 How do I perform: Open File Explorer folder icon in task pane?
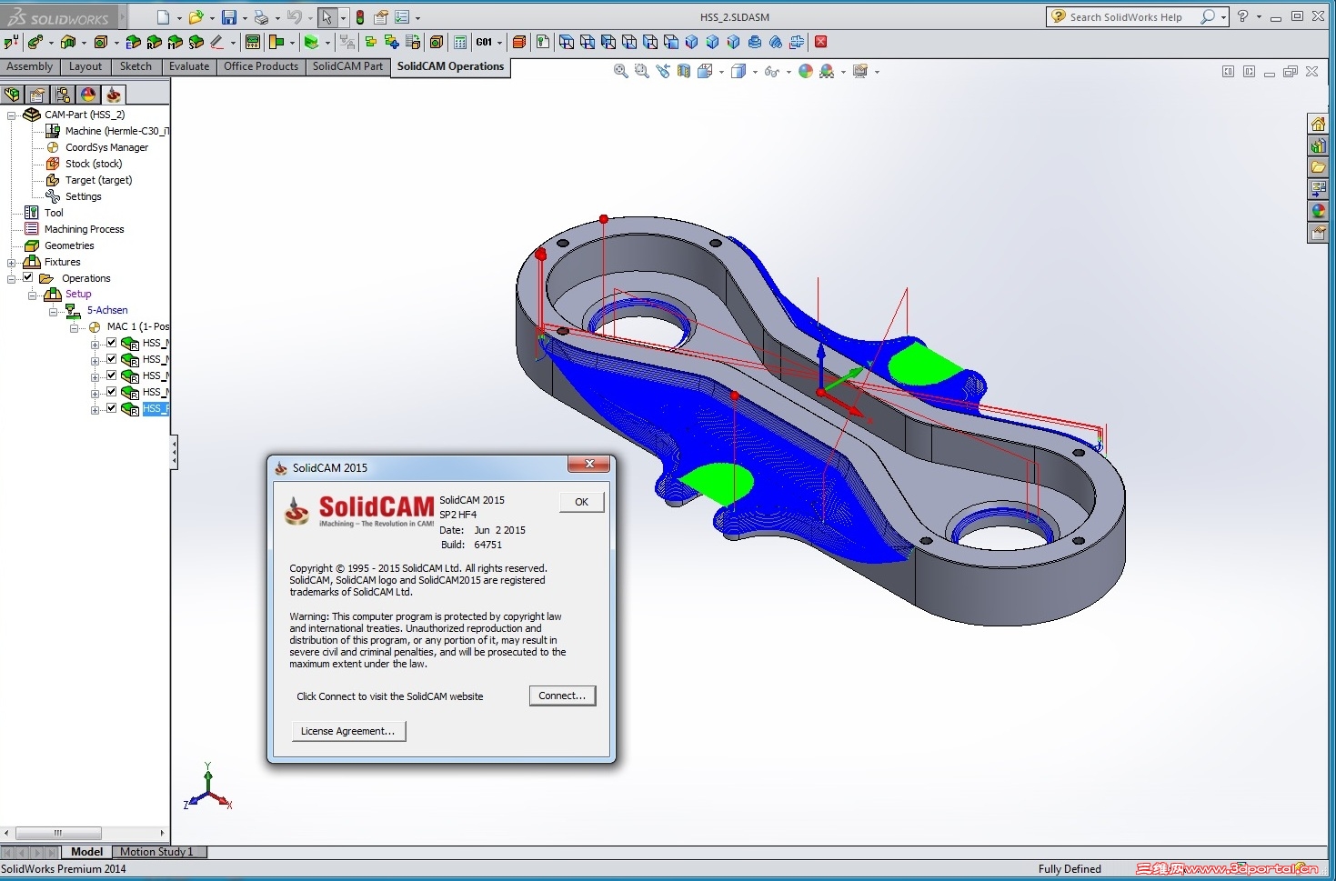point(1318,167)
